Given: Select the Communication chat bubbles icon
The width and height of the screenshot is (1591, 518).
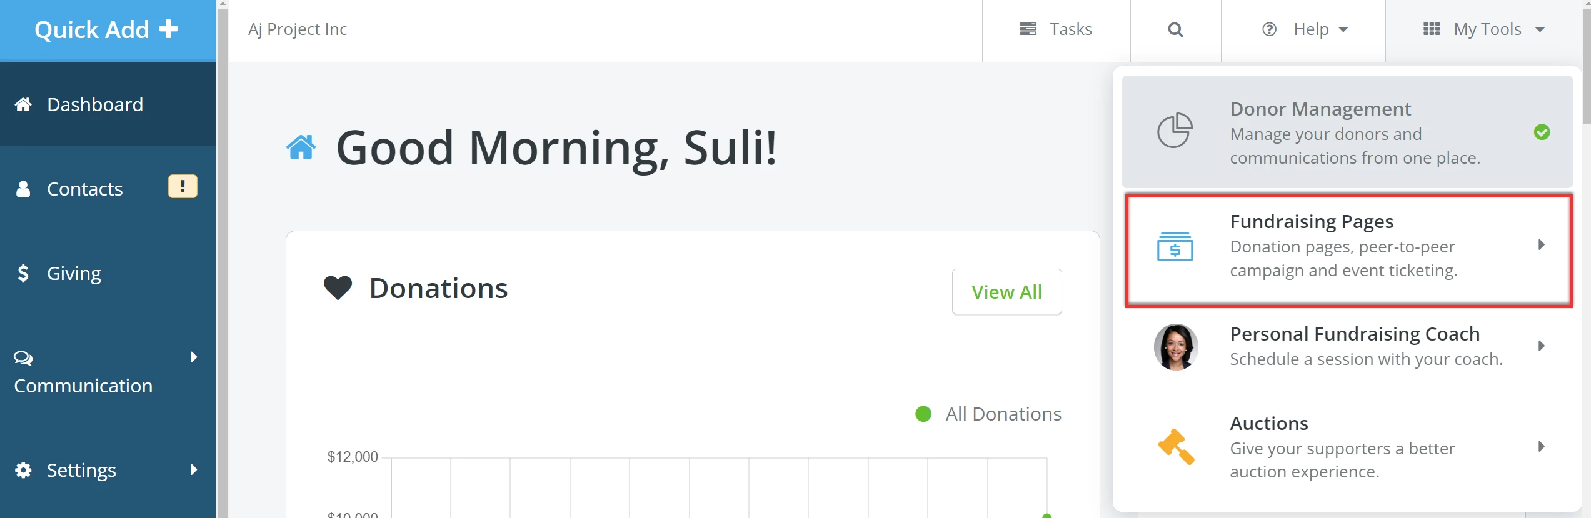Looking at the screenshot, I should tap(23, 357).
